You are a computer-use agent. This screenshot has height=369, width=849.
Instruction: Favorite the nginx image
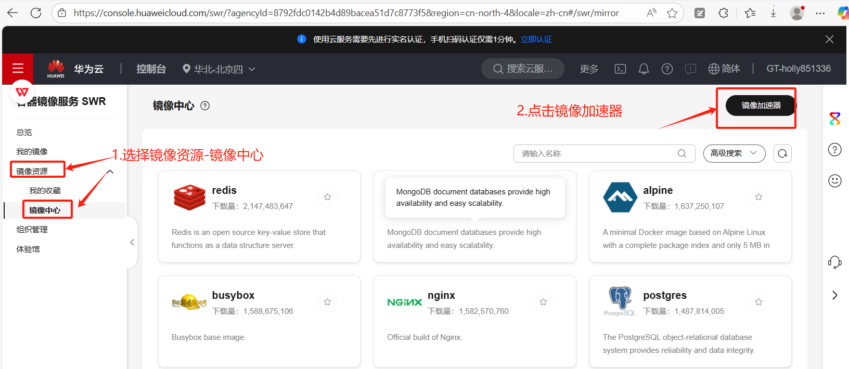pyautogui.click(x=543, y=302)
